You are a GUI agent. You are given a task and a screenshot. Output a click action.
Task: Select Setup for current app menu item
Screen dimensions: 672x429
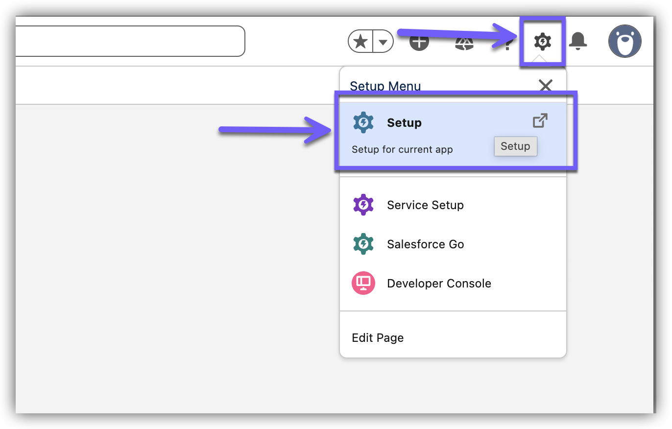(404, 123)
